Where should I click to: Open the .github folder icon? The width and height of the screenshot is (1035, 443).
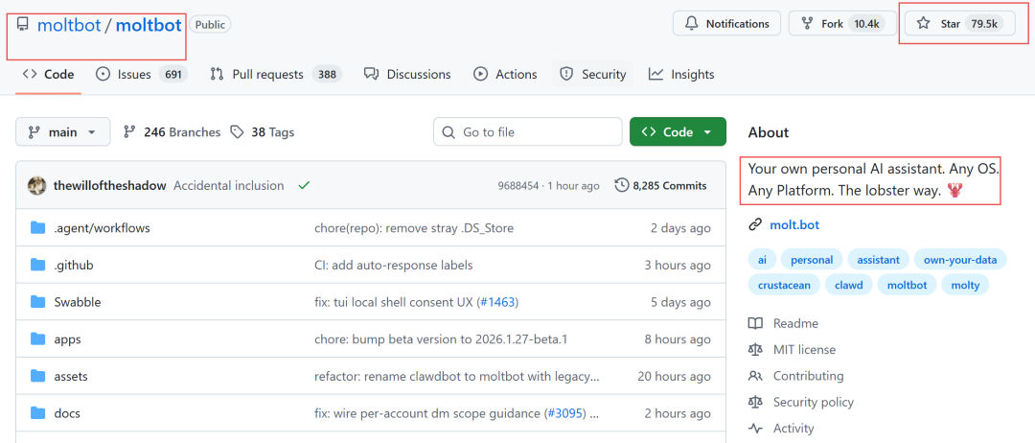coord(38,265)
